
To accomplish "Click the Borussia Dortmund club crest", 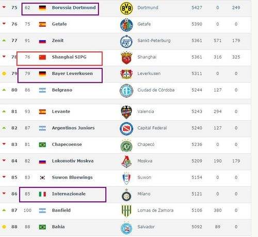I will pyautogui.click(x=126, y=8).
